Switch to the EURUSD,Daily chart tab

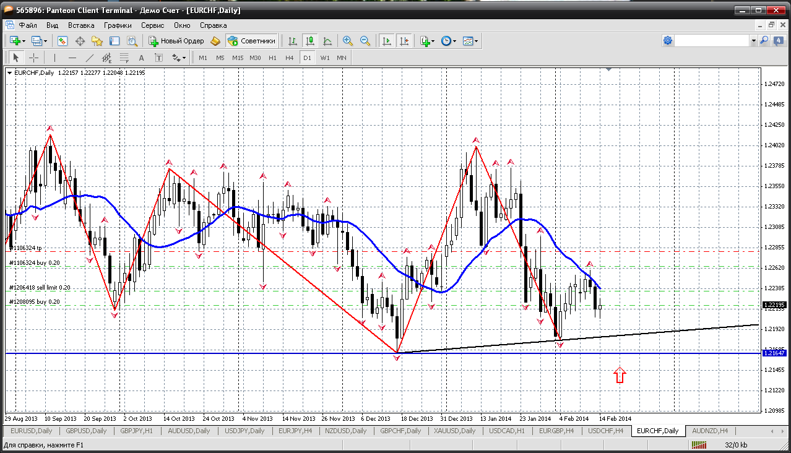point(33,431)
